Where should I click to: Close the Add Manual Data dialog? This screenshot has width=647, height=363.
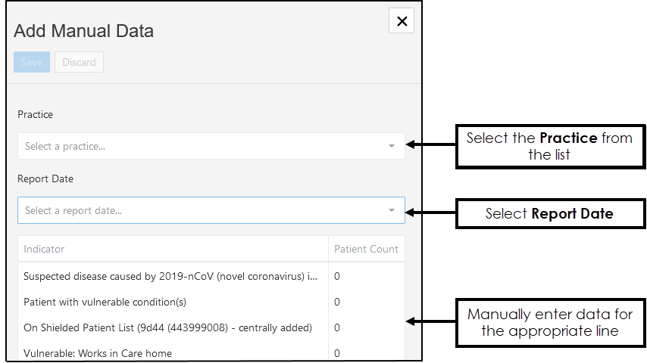pos(402,21)
